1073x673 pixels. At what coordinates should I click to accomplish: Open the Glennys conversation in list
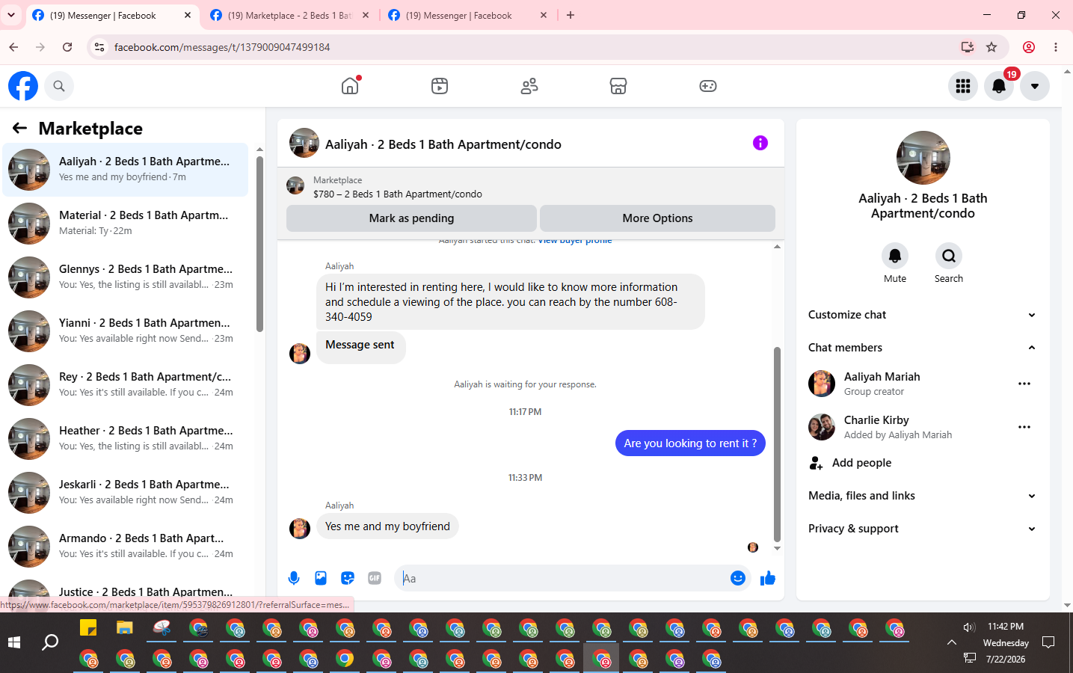126,277
